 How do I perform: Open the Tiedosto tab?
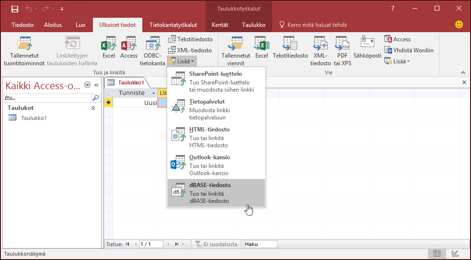[x=23, y=25]
